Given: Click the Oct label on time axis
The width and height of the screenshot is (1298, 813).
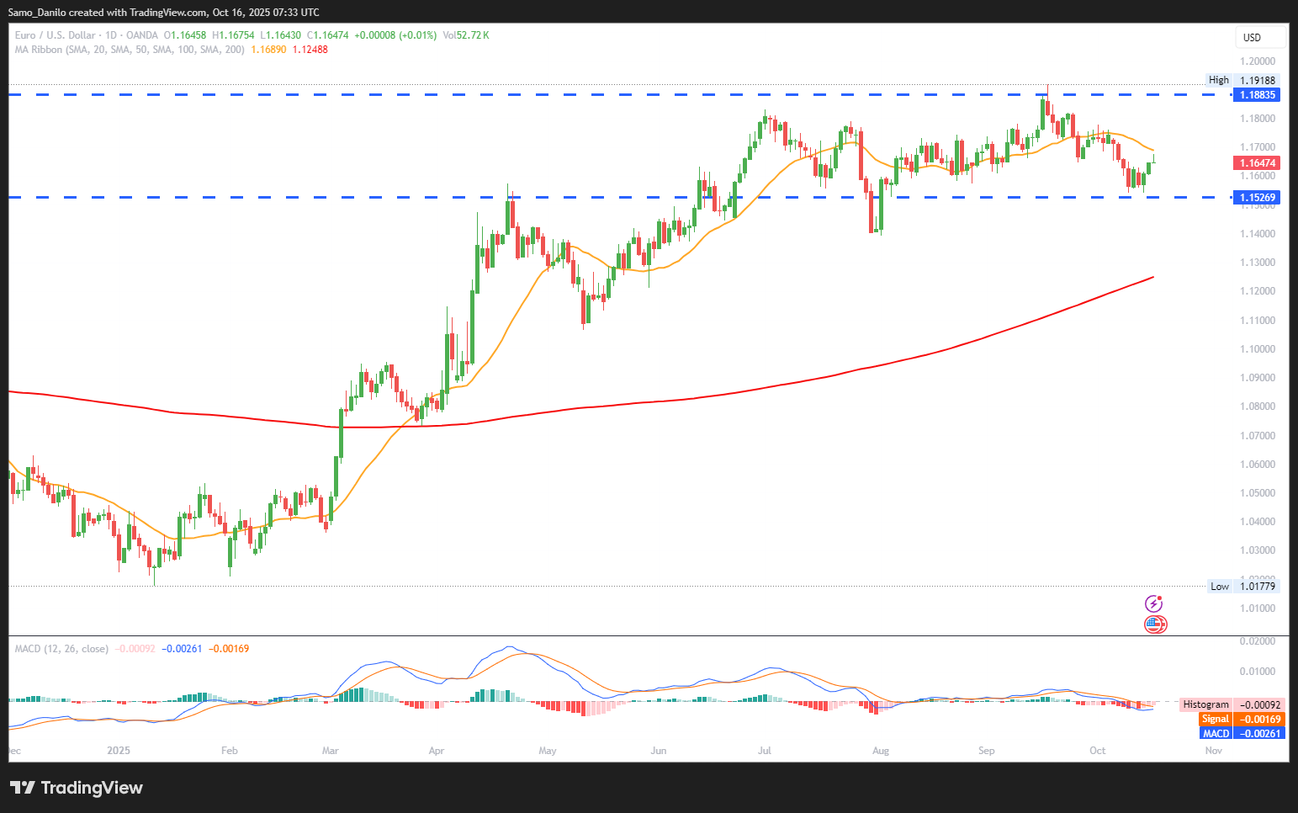Looking at the screenshot, I should (1097, 751).
